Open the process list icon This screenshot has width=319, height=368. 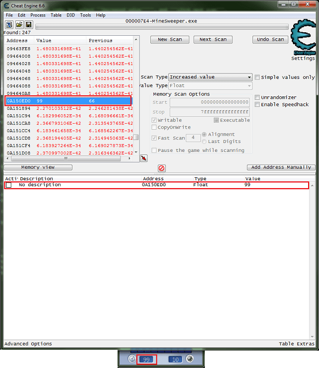point(9,25)
